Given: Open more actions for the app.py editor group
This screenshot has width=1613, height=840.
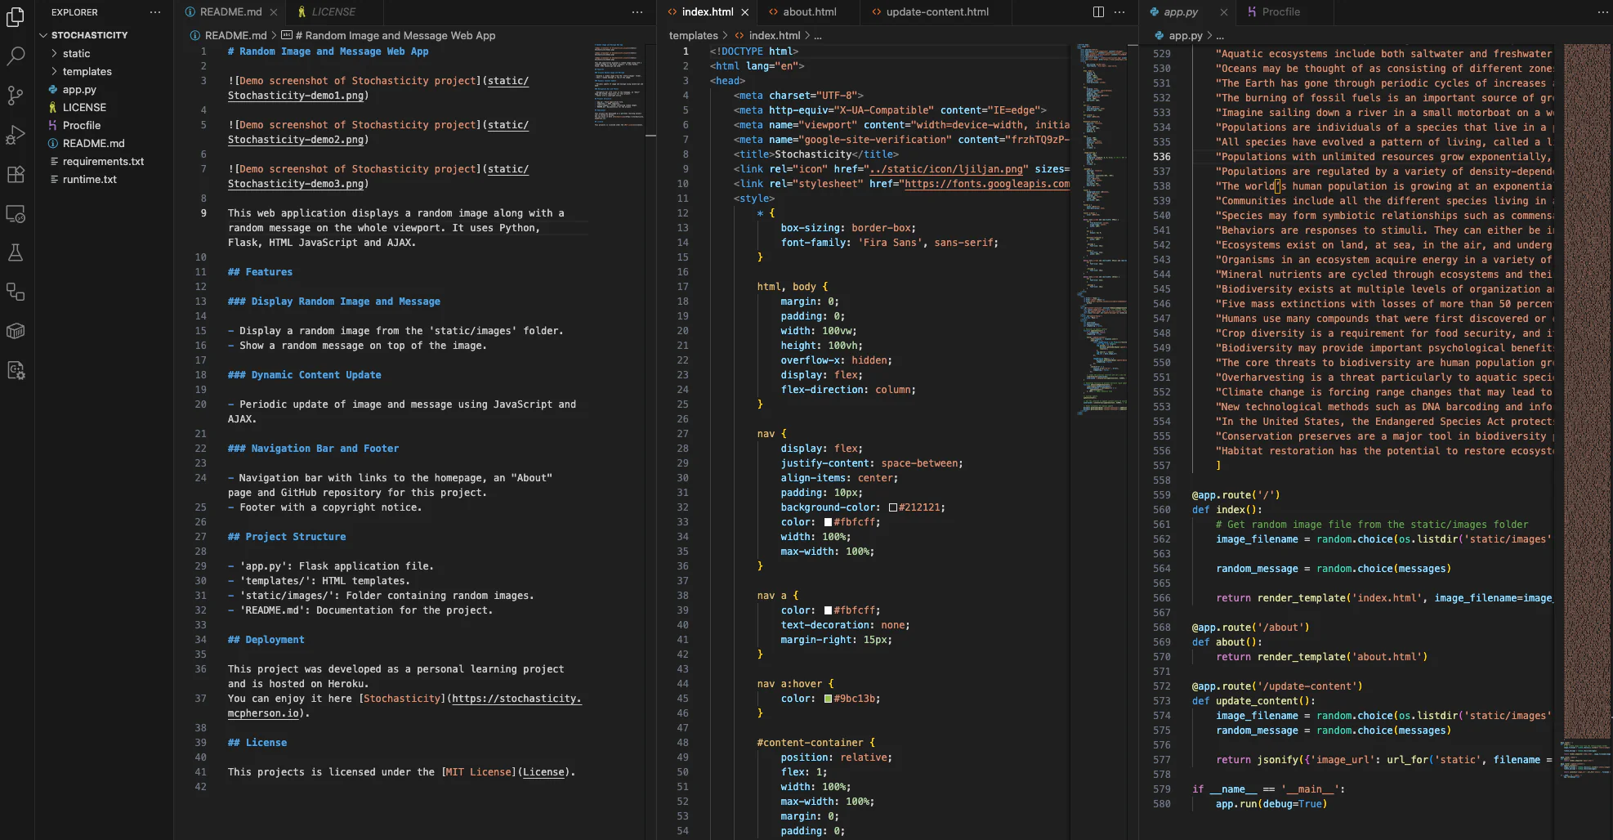Looking at the screenshot, I should (1602, 12).
